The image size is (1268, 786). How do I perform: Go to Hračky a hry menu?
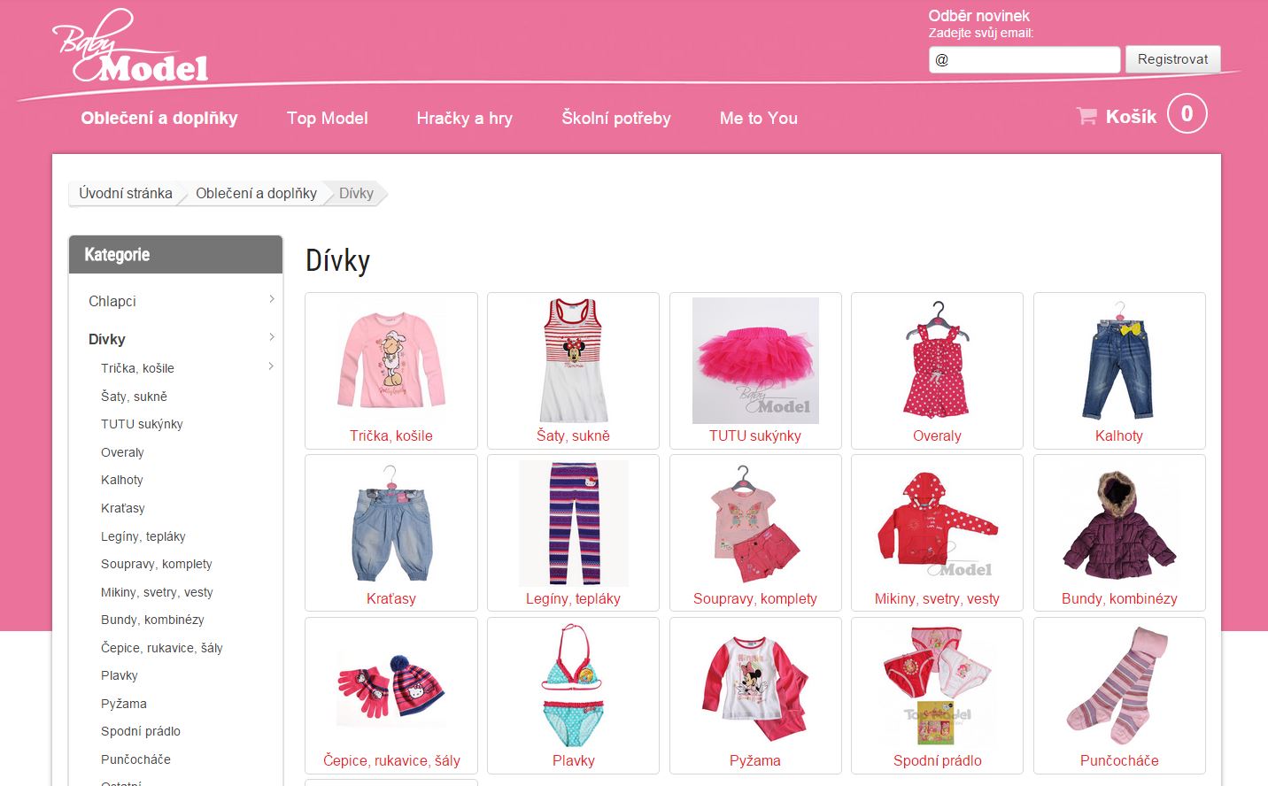[464, 118]
